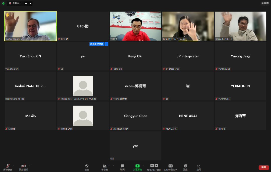
Task: Click the red 离开 (Leave) button
Action: click(x=264, y=167)
